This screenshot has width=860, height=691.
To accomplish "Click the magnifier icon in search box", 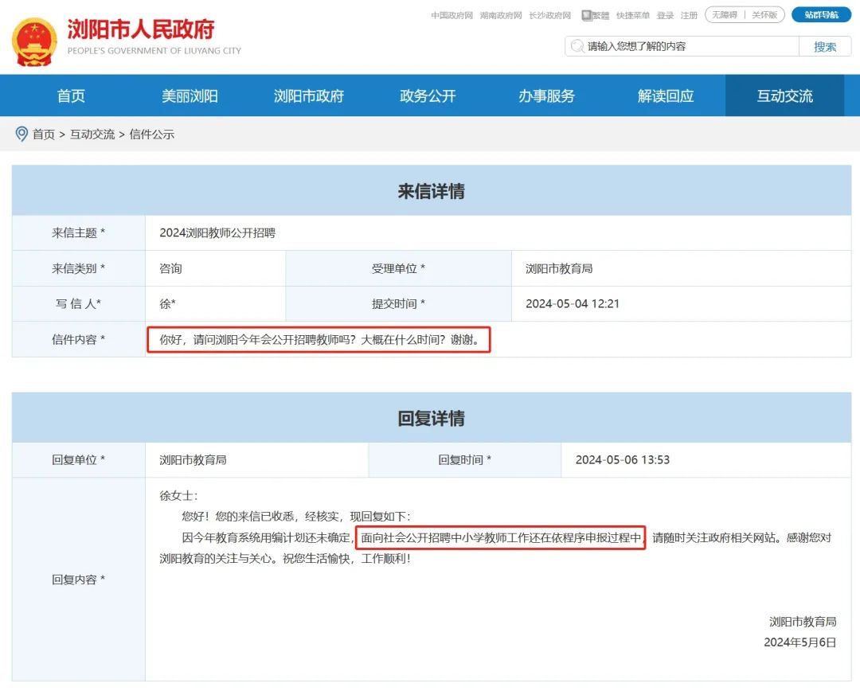I will click(x=577, y=46).
